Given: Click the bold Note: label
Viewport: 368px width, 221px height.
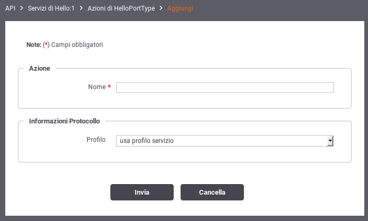Looking at the screenshot, I should (34, 45).
